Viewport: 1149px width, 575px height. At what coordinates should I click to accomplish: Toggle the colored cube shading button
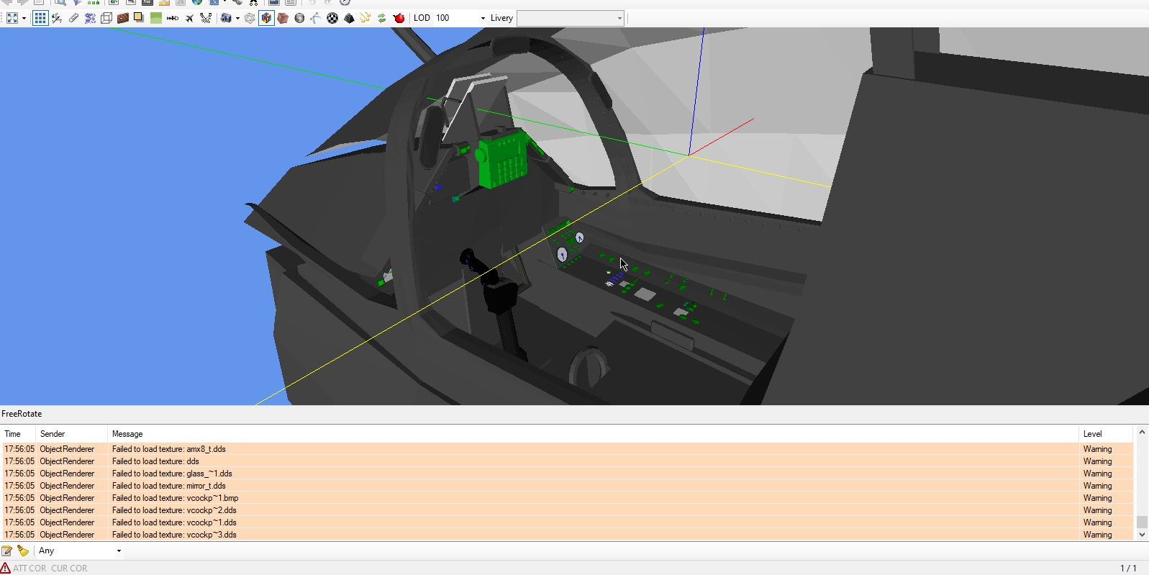click(266, 18)
